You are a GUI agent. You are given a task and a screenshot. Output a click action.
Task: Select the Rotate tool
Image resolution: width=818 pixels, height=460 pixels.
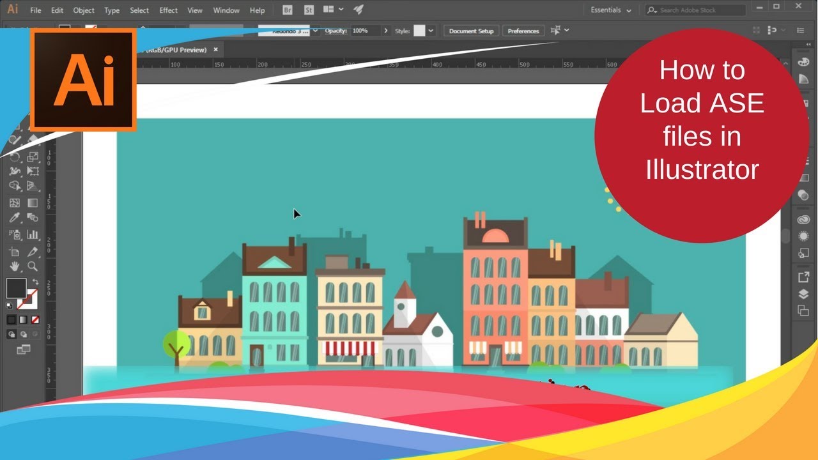click(x=15, y=157)
